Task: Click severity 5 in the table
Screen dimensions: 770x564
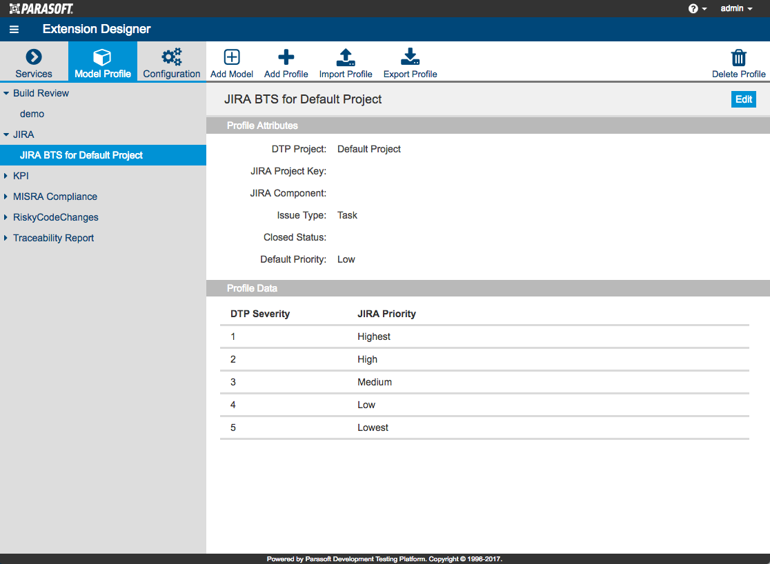Action: point(233,427)
